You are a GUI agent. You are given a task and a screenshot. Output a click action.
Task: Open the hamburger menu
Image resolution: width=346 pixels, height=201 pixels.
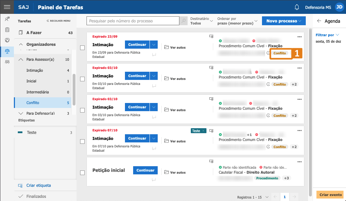[x=7, y=7]
